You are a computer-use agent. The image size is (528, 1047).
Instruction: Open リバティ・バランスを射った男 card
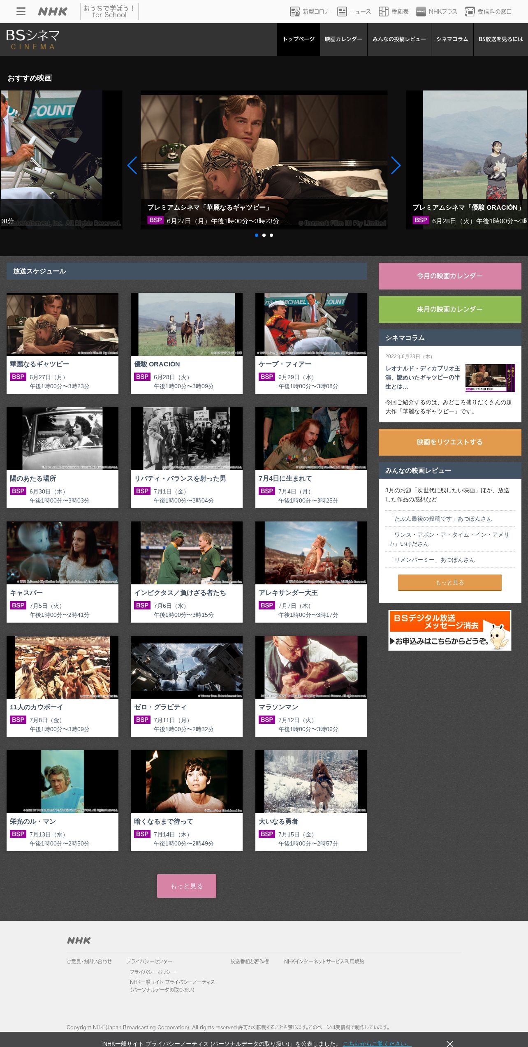pyautogui.click(x=187, y=457)
